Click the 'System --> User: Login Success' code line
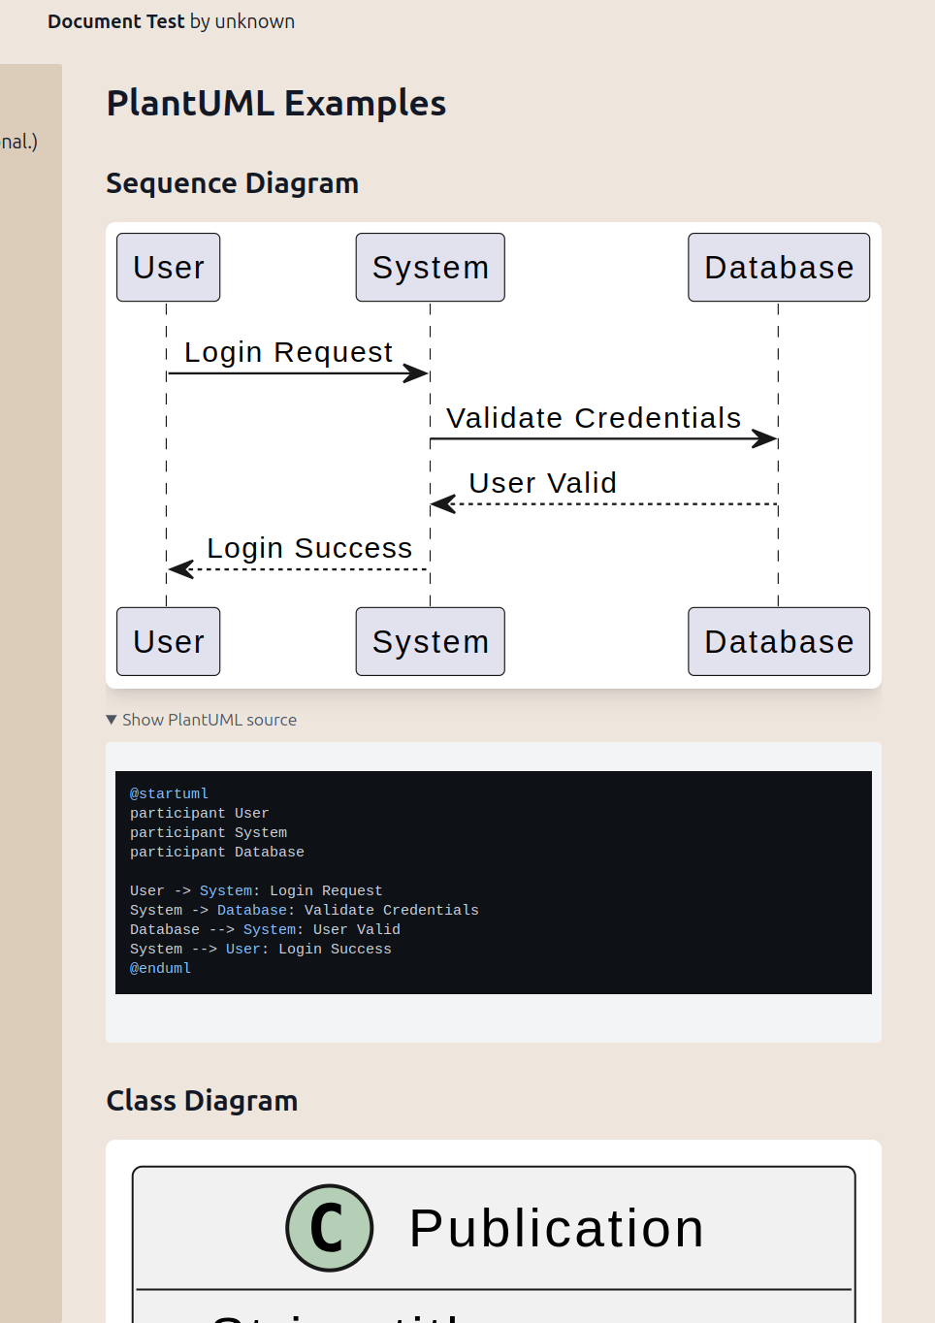The image size is (935, 1323). pos(261,949)
